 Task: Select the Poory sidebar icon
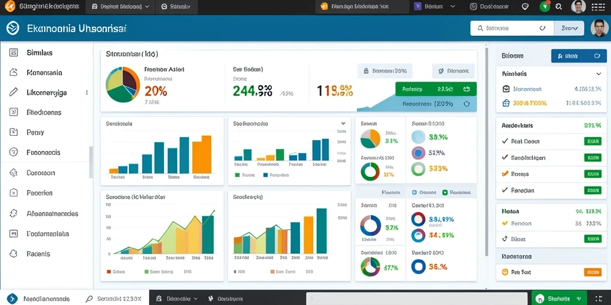14,132
